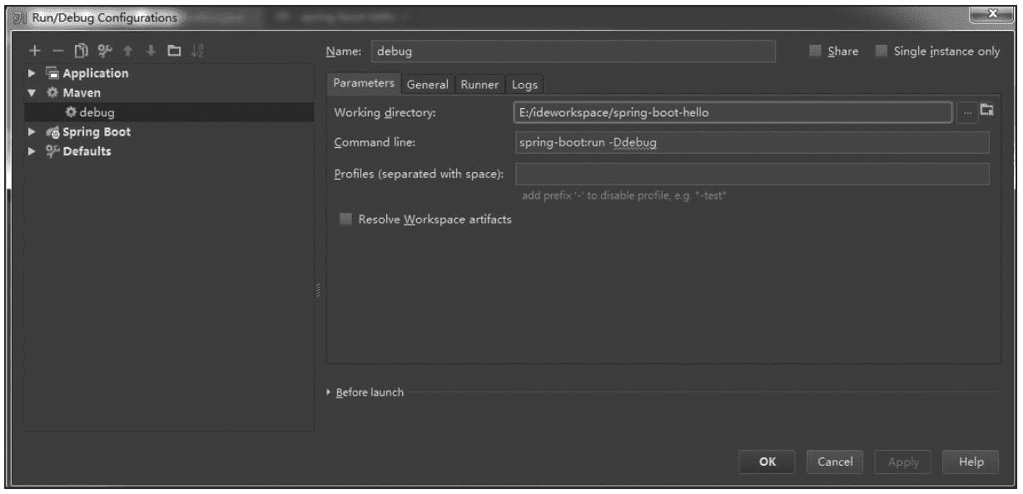Open the Logs tab

click(524, 85)
